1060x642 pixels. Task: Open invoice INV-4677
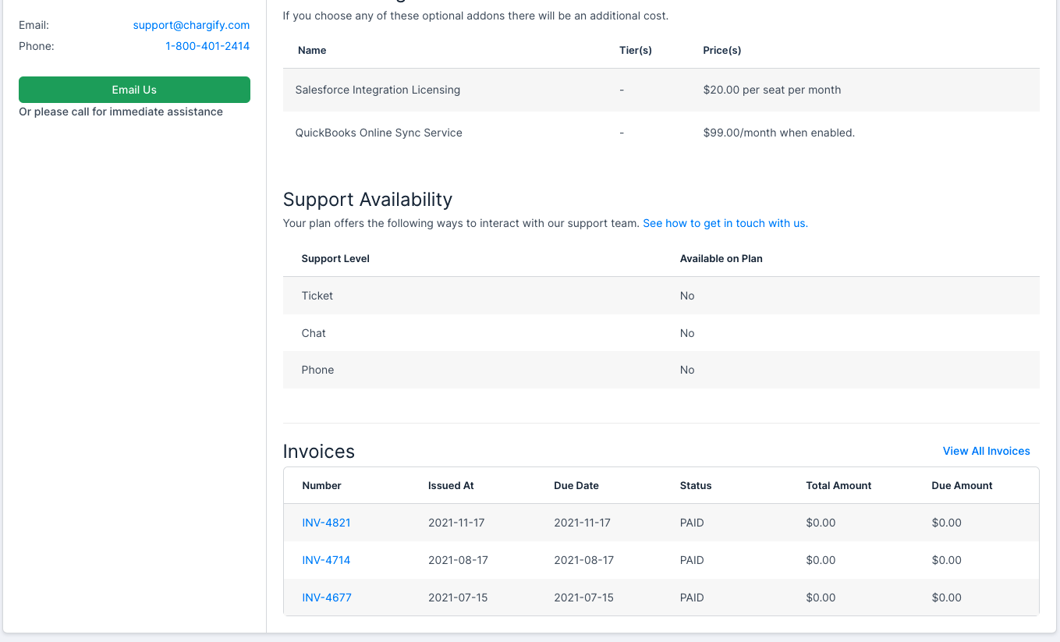coord(326,598)
